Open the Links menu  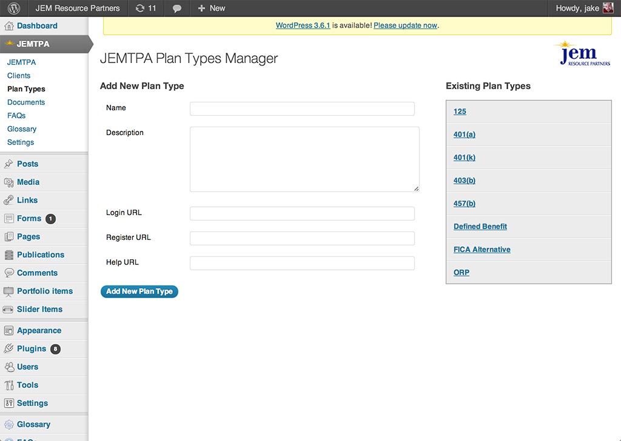[27, 200]
